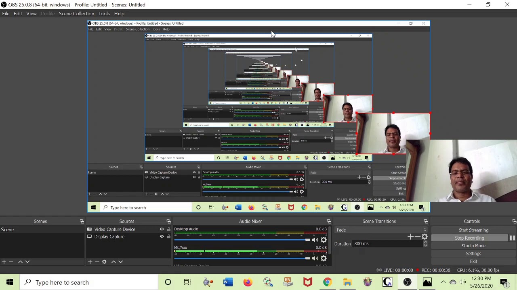The width and height of the screenshot is (517, 290).
Task: Open the View menu
Action: pos(31,14)
